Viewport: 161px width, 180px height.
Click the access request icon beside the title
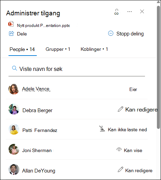[116, 12]
